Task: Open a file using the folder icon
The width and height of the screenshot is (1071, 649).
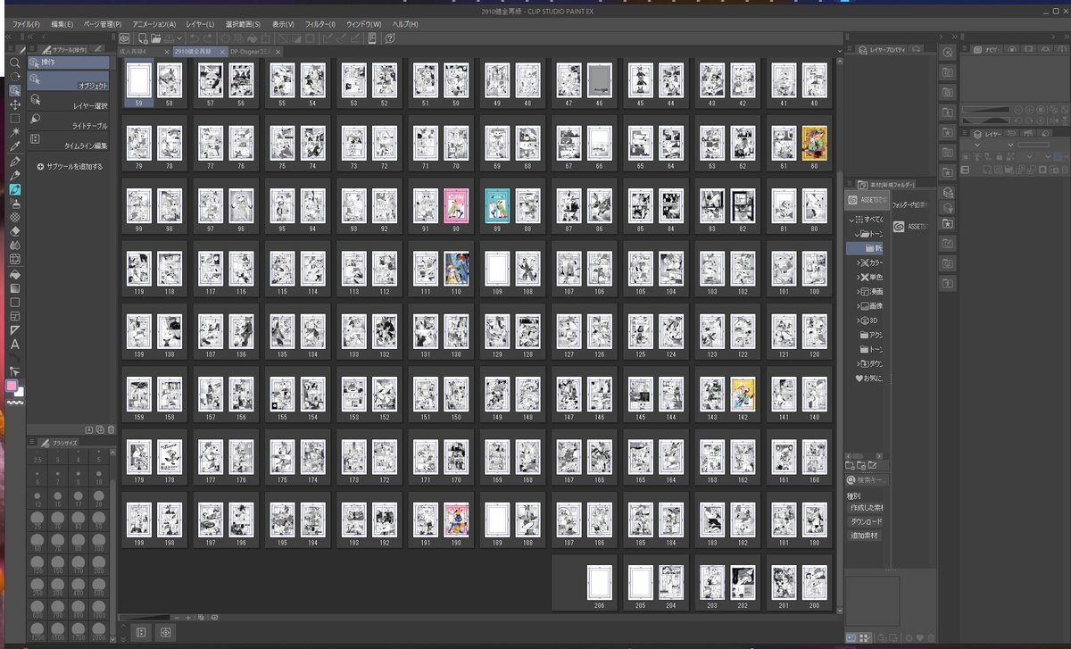Action: pos(155,38)
